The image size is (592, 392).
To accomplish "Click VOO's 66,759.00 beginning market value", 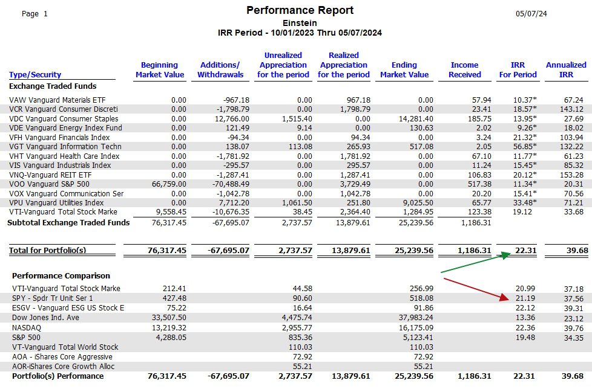I will [169, 184].
